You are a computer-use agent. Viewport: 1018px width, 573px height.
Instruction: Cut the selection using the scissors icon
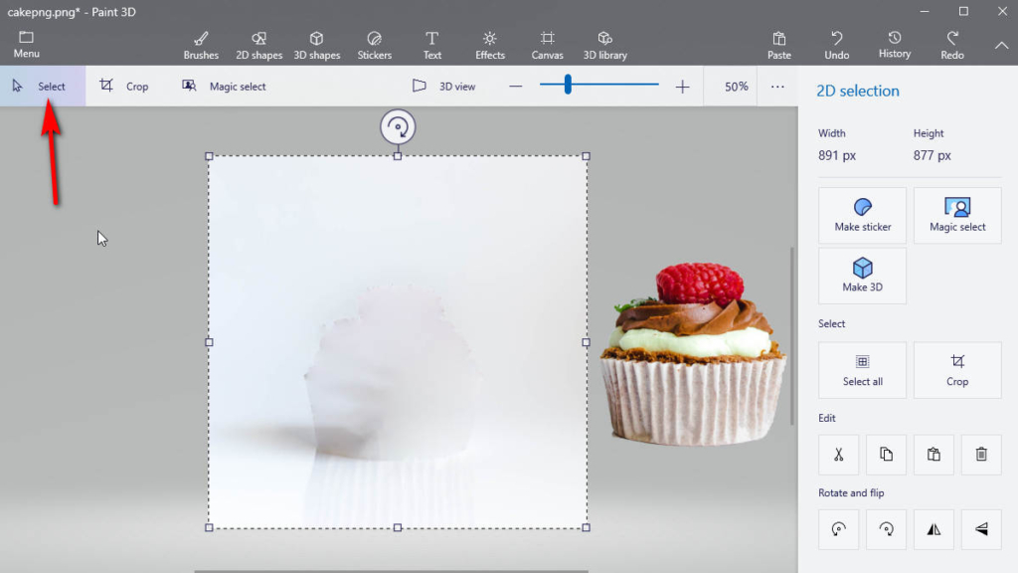[x=838, y=455]
